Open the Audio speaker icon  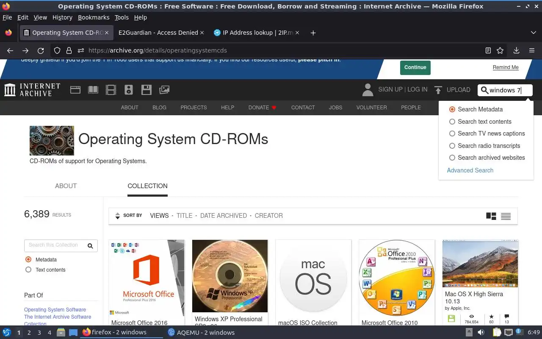point(129,90)
